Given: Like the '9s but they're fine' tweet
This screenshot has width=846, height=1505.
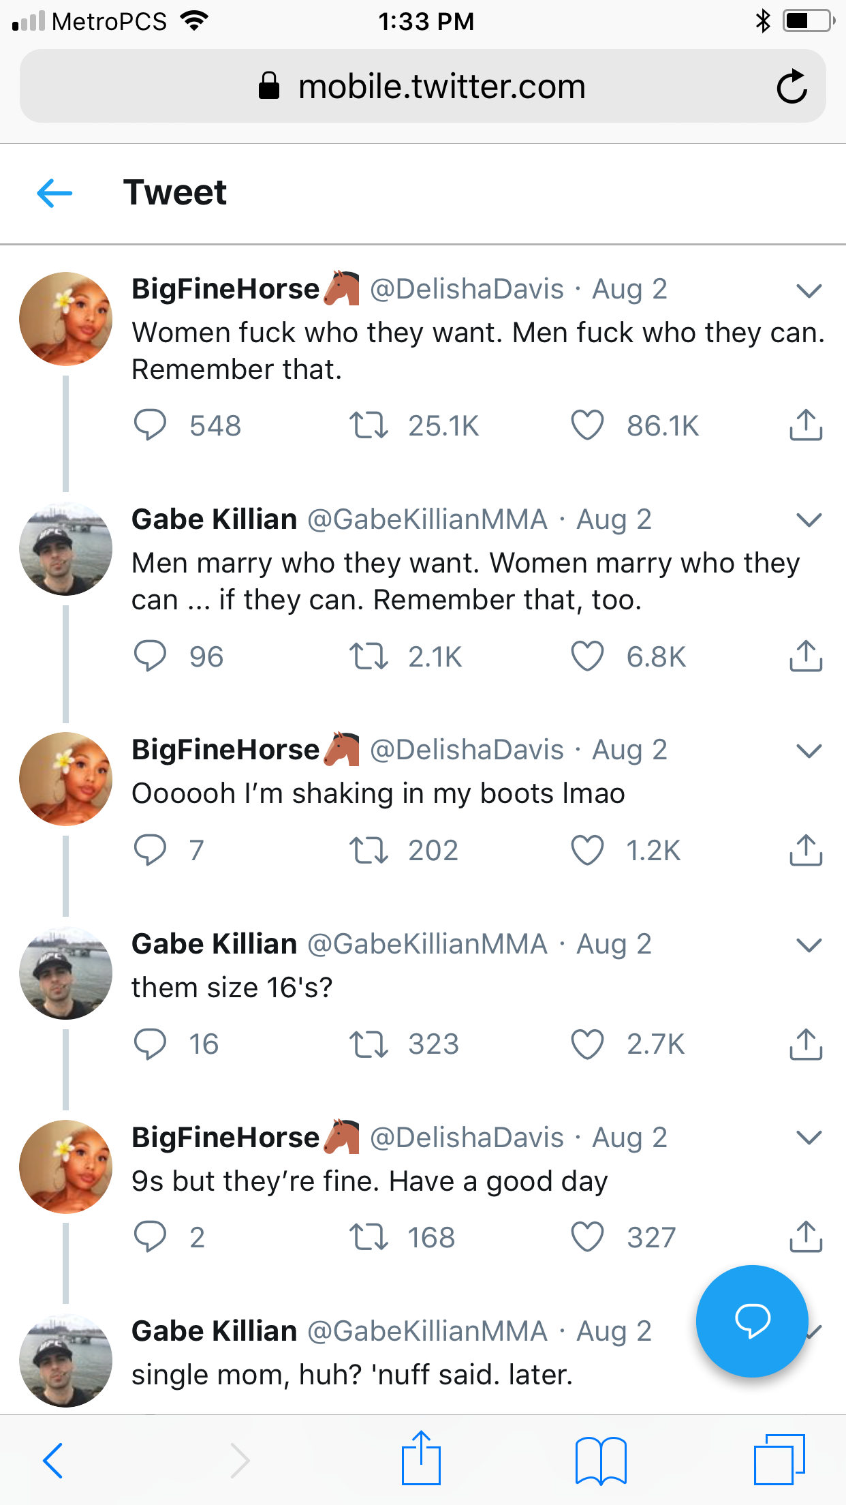Looking at the screenshot, I should [587, 1237].
